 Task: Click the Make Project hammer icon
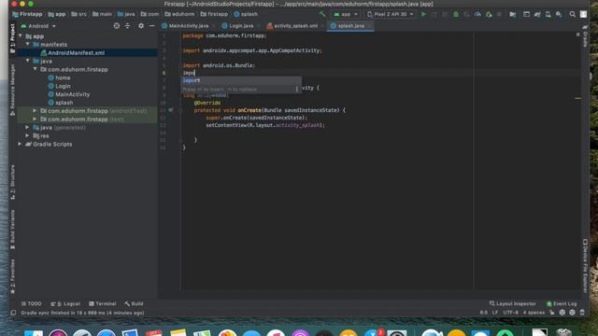coord(322,14)
